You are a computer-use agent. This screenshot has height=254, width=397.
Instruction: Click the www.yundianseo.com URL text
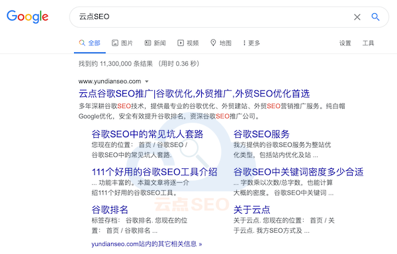(110, 81)
